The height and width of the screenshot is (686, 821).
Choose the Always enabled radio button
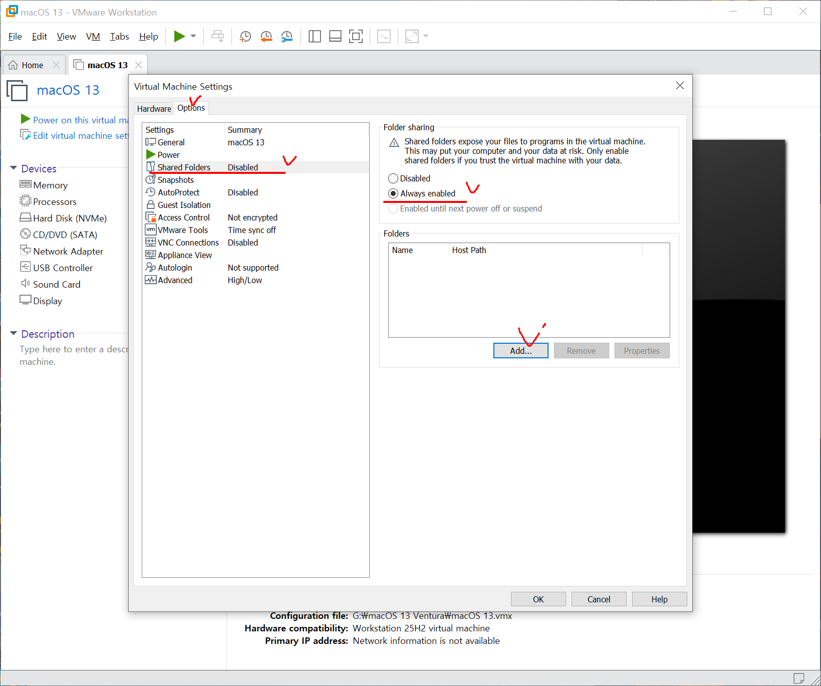[x=393, y=193]
